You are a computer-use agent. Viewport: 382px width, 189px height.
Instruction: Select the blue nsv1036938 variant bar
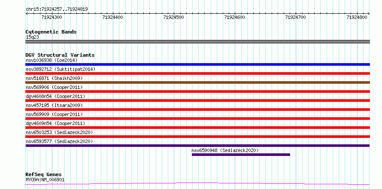pos(197,64)
